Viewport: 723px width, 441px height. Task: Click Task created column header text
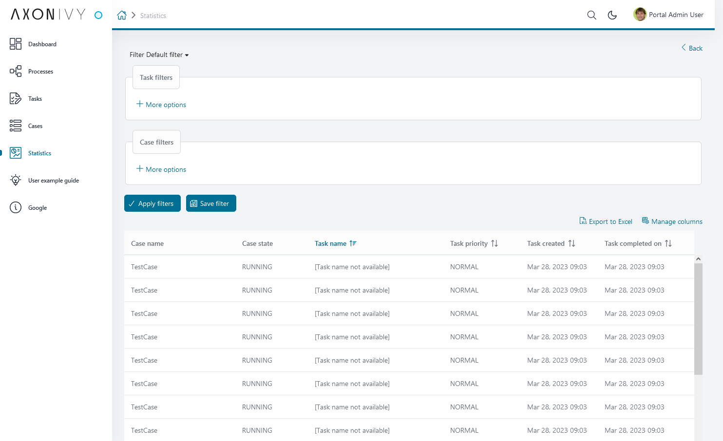pyautogui.click(x=546, y=243)
